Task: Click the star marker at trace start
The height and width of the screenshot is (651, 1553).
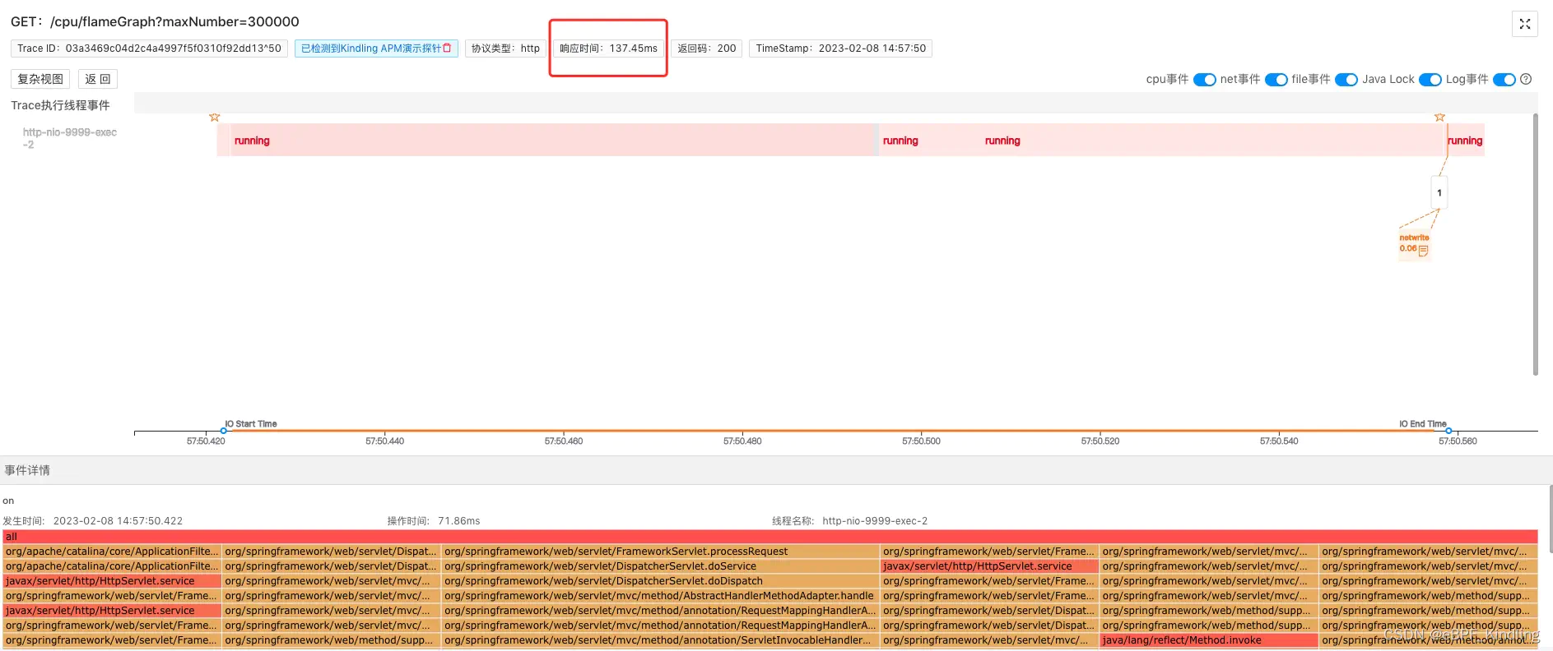Action: point(215,118)
